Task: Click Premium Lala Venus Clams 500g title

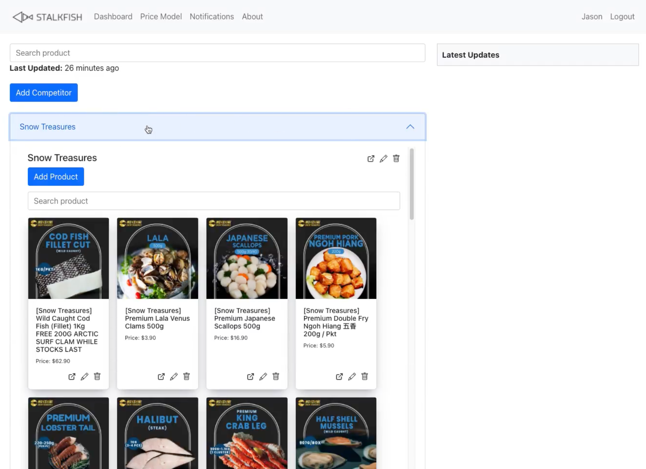Action: [157, 318]
